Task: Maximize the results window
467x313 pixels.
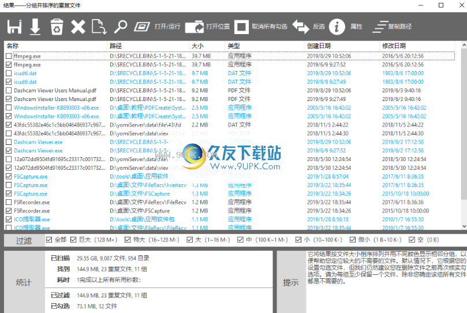Action: [x=441, y=5]
